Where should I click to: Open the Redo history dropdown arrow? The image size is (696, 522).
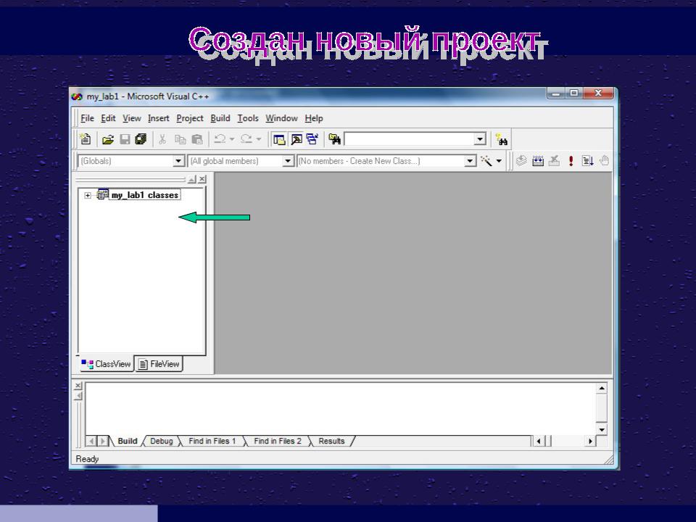coord(259,139)
